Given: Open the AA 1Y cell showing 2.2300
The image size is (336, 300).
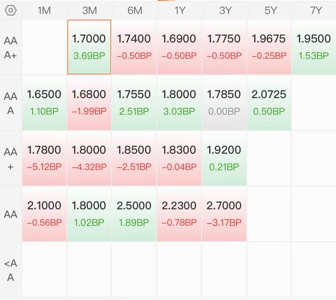Looking at the screenshot, I should pyautogui.click(x=179, y=214).
